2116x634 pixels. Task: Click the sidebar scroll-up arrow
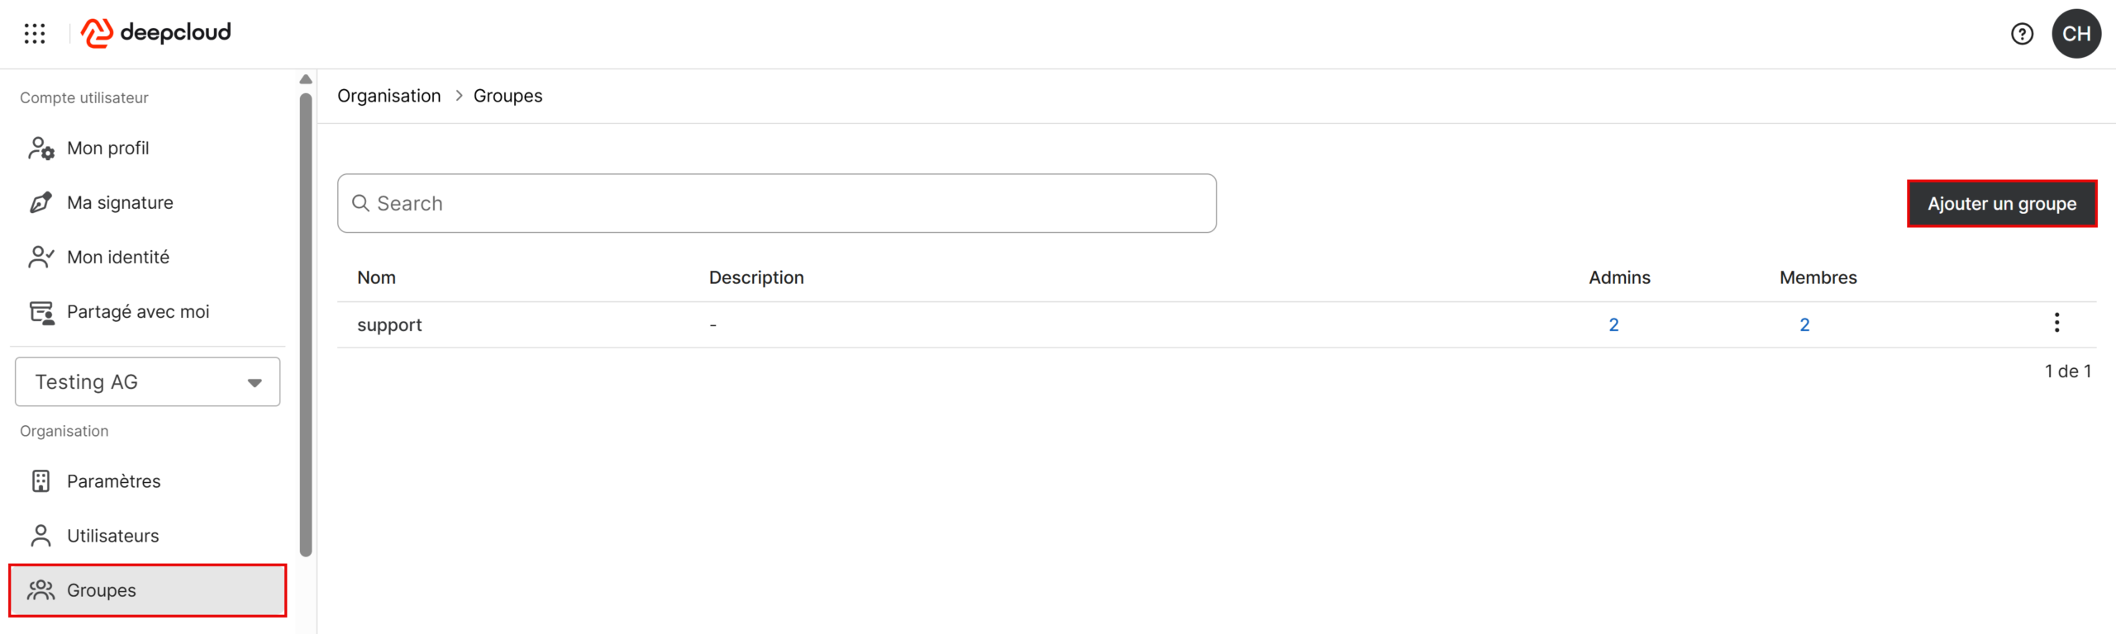click(306, 79)
